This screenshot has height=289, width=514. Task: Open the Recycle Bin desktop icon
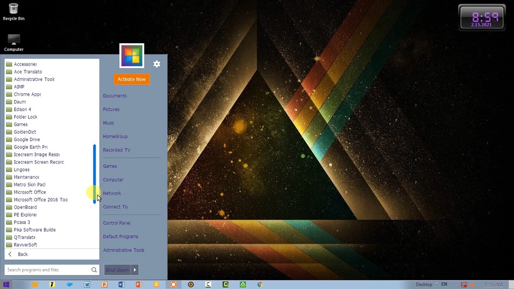(14, 12)
